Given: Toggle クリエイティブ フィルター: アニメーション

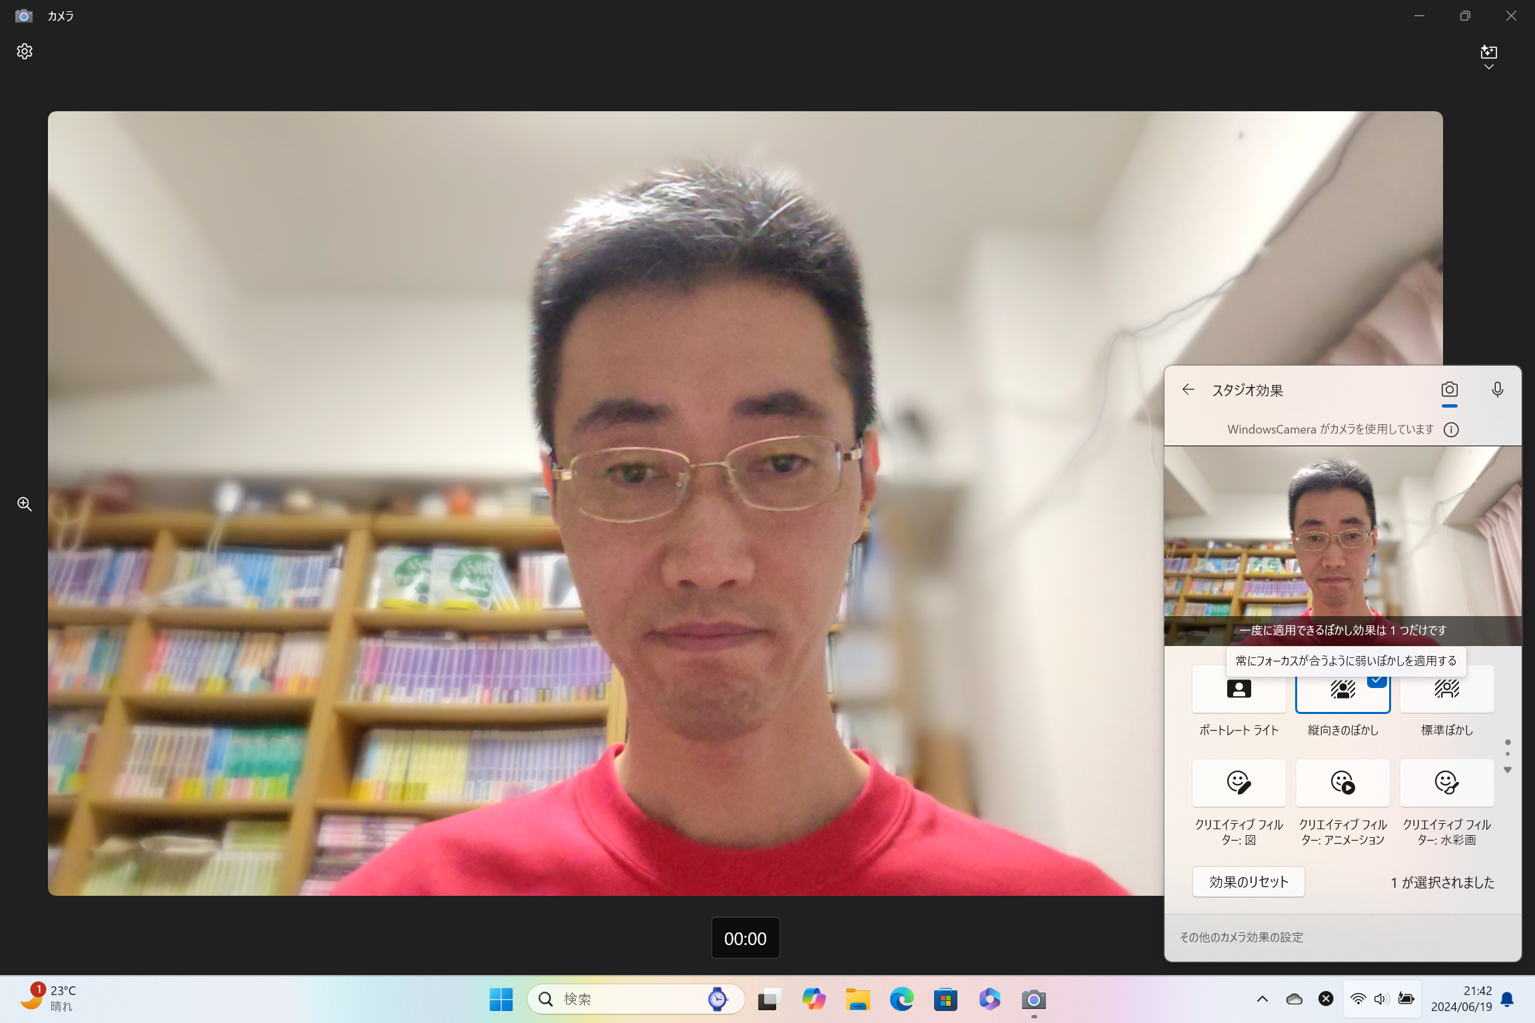Looking at the screenshot, I should pos(1342,783).
